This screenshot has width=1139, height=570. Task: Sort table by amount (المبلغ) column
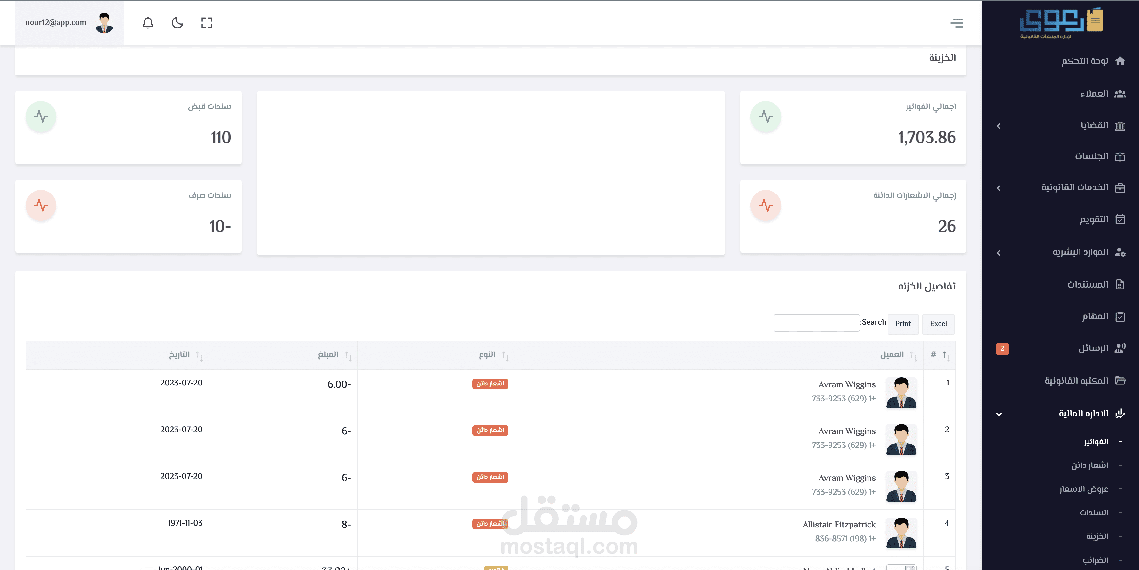[x=328, y=355]
